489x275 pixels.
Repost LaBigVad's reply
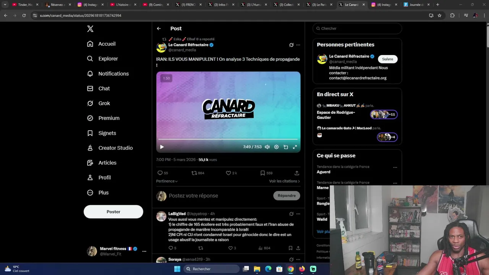tap(201, 248)
